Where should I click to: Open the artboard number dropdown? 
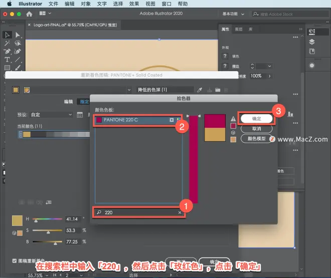pyautogui.click(x=81, y=275)
